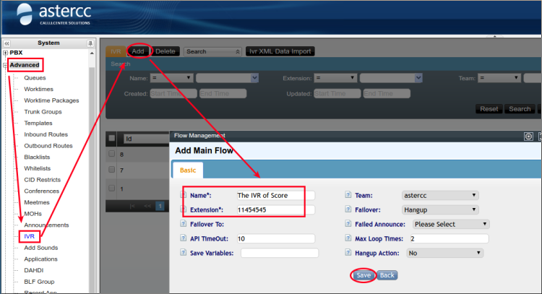Collapse the System sidebar with double-chevron icon
The width and height of the screenshot is (542, 294).
[7, 43]
